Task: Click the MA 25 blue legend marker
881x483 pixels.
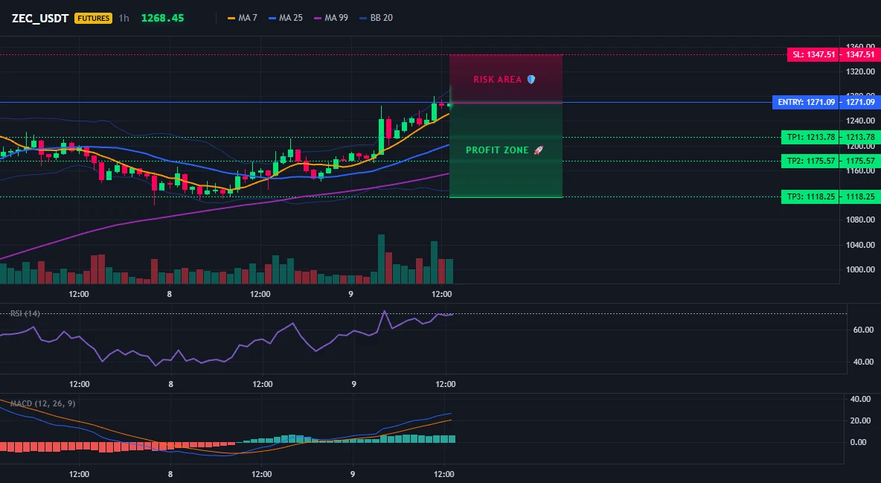Action: [272, 18]
